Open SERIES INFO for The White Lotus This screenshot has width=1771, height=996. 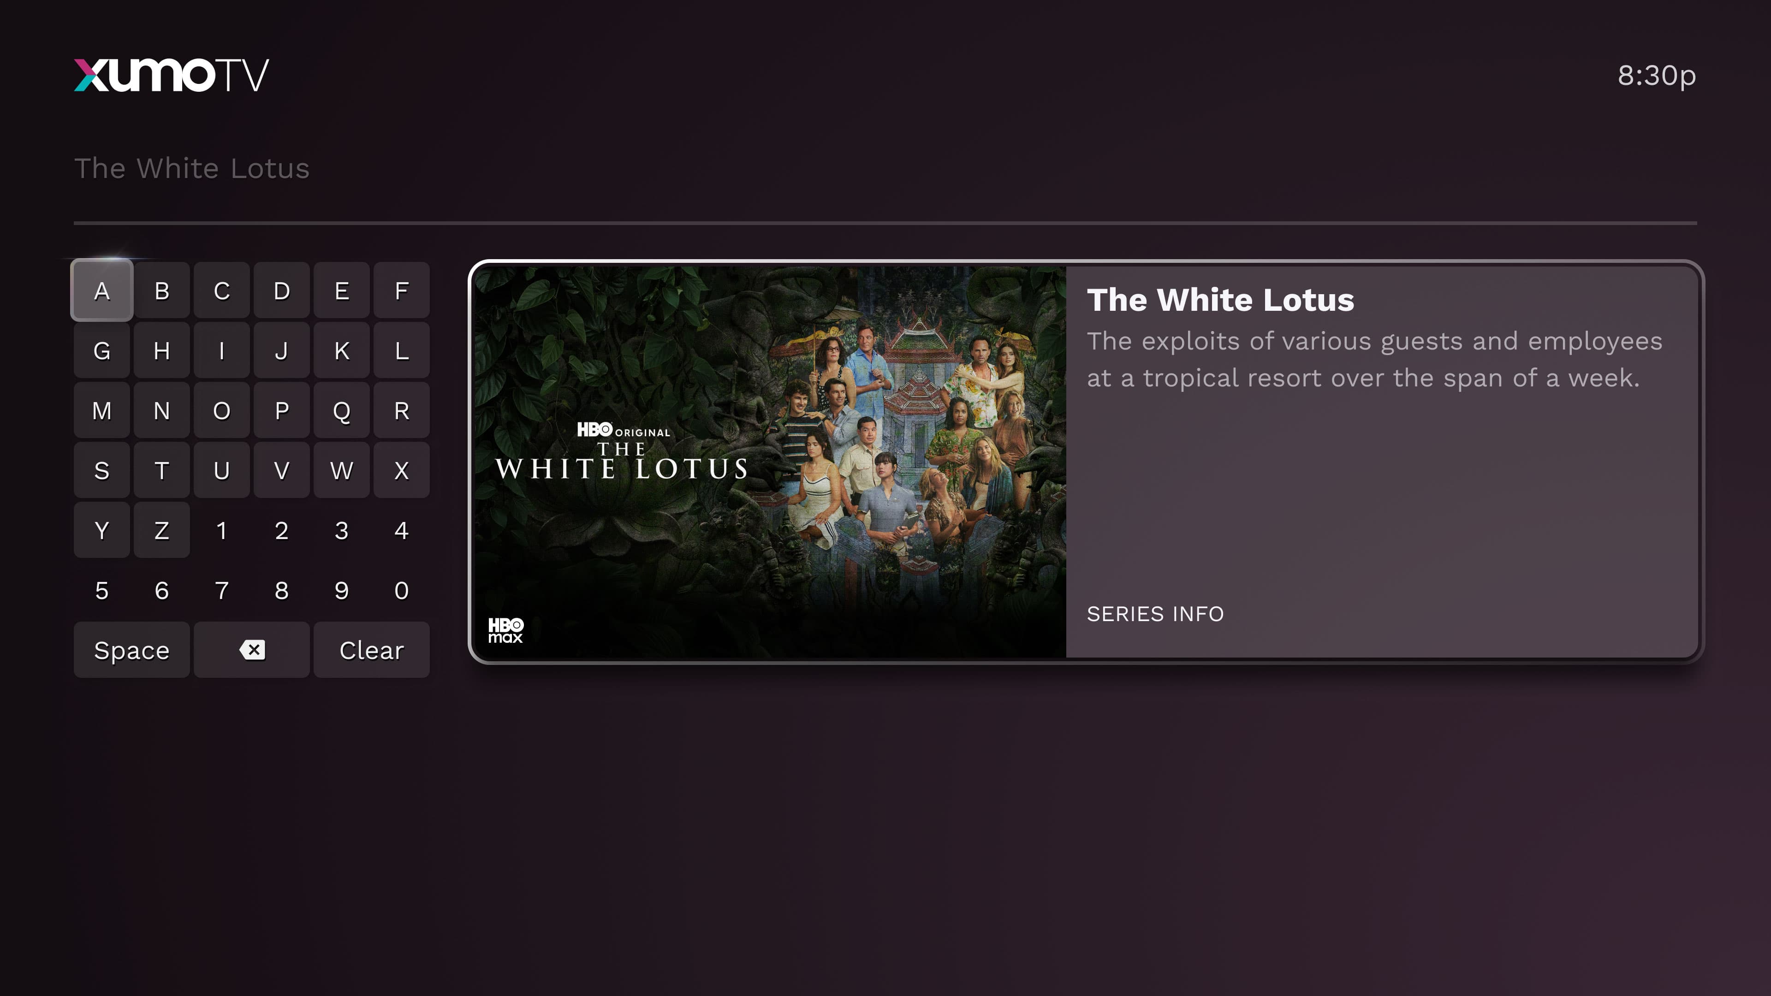(x=1155, y=614)
